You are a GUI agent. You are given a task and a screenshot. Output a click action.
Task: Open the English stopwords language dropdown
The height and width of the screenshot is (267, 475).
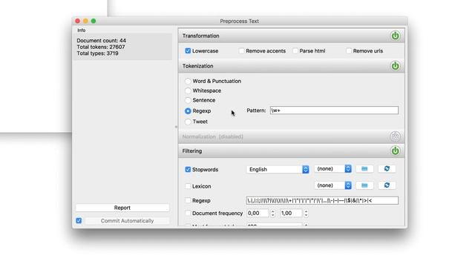278,169
